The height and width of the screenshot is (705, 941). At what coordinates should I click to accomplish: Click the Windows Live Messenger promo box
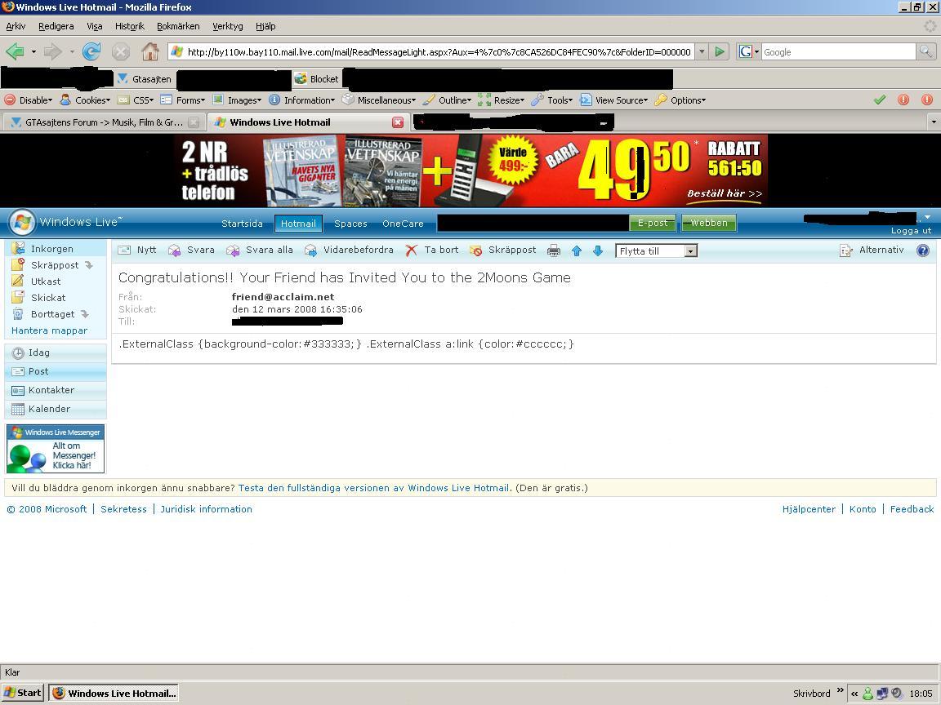tap(56, 449)
